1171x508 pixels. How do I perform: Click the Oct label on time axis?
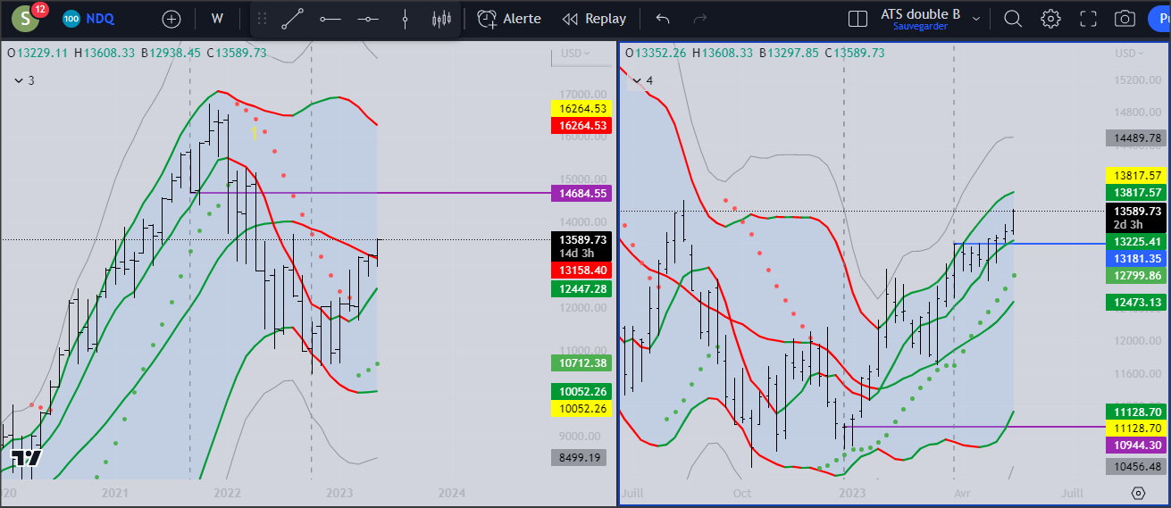tap(741, 493)
